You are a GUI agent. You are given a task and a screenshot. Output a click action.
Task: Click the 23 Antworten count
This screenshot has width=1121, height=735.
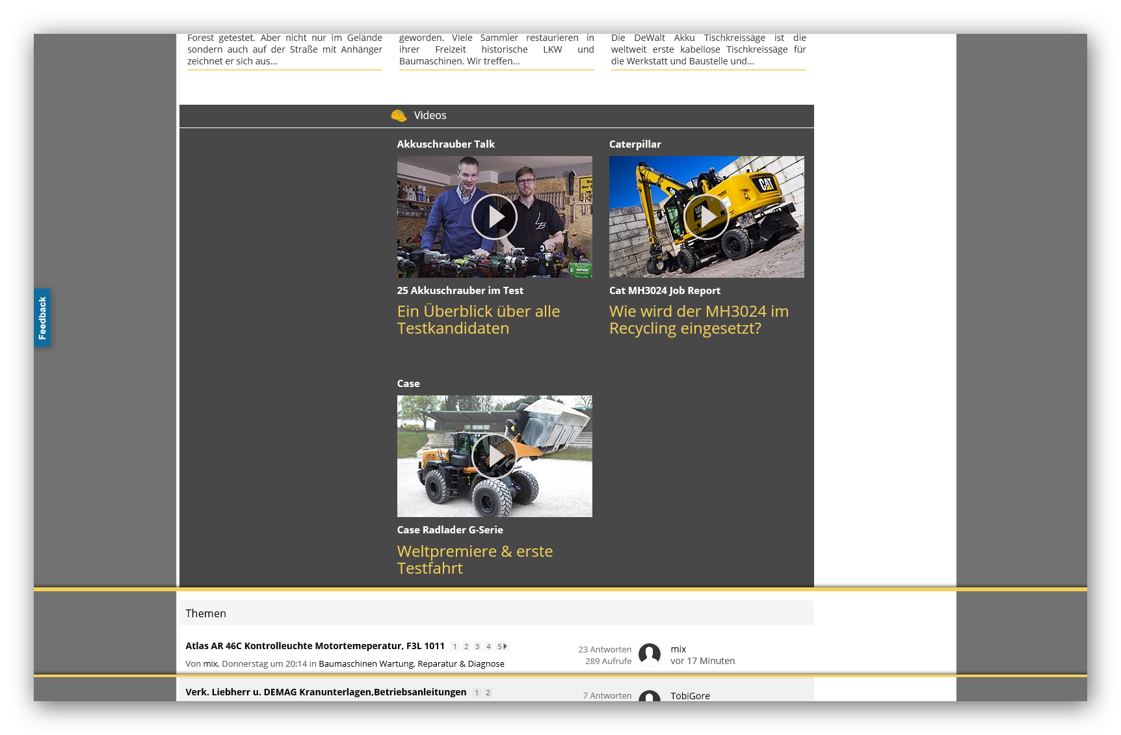click(x=605, y=649)
